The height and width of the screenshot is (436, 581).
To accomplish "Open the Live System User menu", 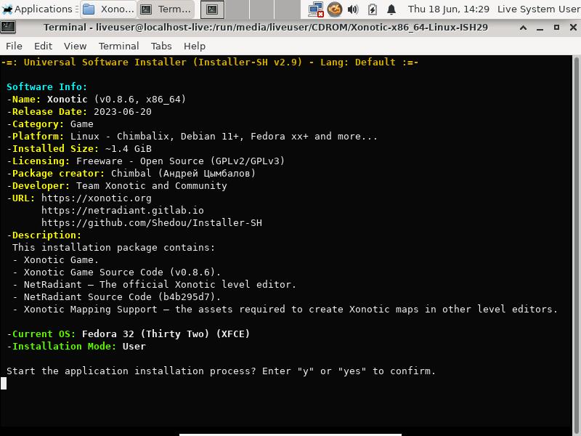I will click(538, 9).
